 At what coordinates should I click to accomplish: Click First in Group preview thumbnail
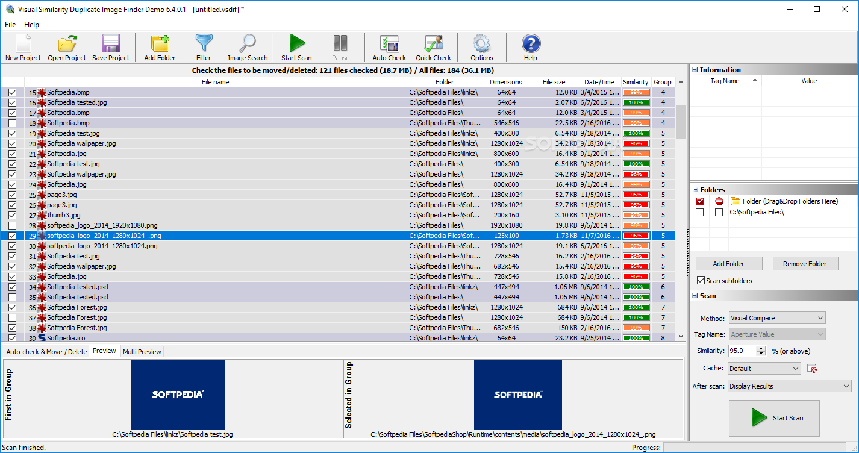[x=178, y=395]
